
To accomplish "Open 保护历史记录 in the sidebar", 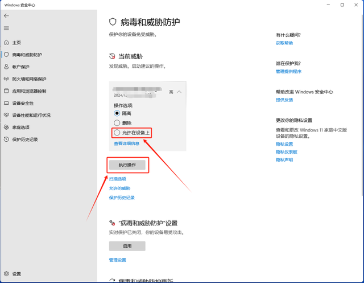I will pos(25,140).
